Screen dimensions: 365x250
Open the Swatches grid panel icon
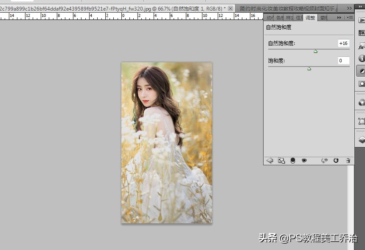point(362,33)
